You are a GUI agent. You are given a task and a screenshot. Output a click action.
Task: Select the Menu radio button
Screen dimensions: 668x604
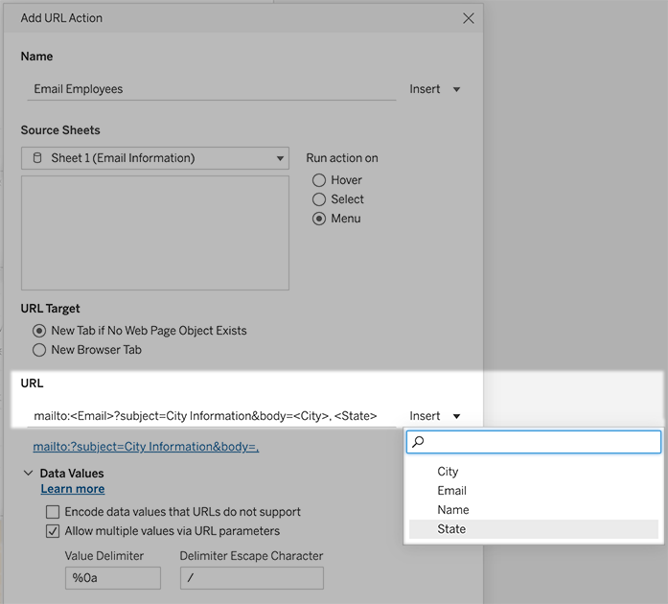(x=318, y=219)
